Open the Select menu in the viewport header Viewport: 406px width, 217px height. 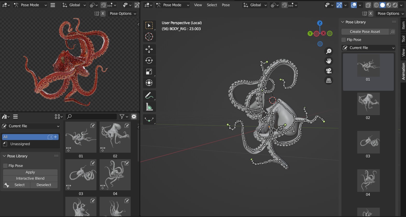[212, 5]
